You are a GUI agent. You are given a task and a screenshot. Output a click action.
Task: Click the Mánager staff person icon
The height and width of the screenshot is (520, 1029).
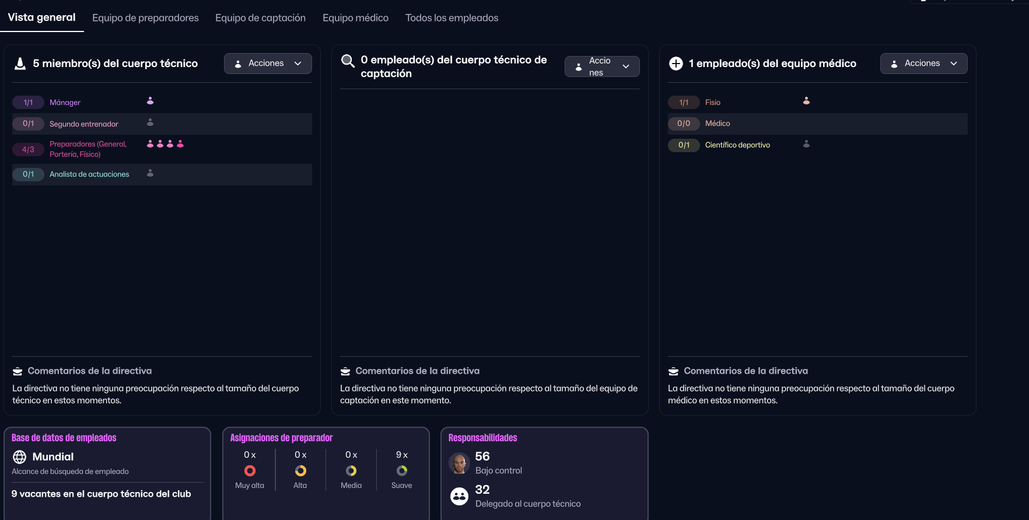pyautogui.click(x=150, y=101)
